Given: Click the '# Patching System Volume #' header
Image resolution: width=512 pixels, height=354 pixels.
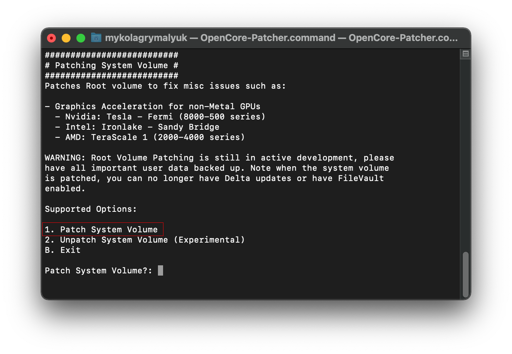Looking at the screenshot, I should (111, 65).
